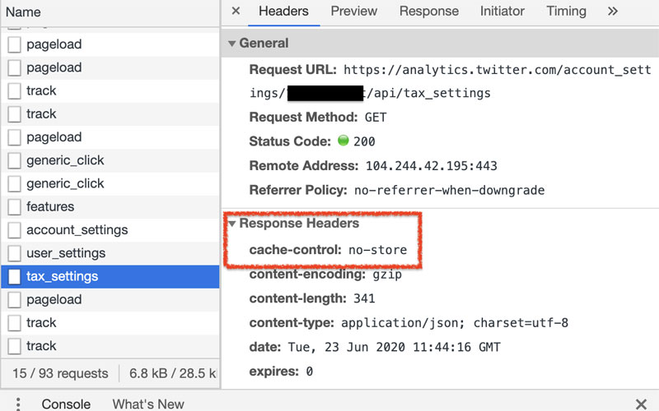Screen dimensions: 659x411
Task: Go to the Initiator tab
Action: coord(502,12)
